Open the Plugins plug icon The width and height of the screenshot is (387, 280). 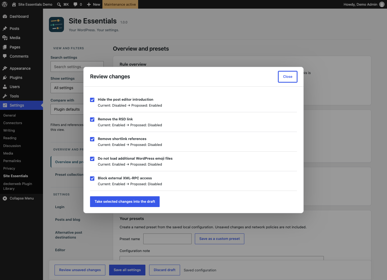point(5,78)
